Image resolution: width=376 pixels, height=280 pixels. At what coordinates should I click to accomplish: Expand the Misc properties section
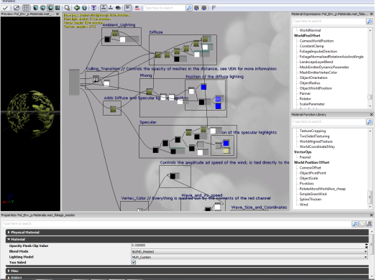pyautogui.click(x=187, y=271)
